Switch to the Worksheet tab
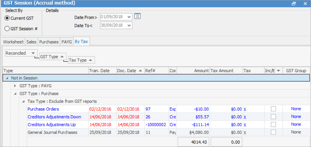This screenshot has width=311, height=147. coord(13,42)
